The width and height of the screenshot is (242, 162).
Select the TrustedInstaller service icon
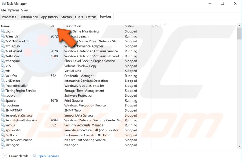pyautogui.click(x=3, y=85)
